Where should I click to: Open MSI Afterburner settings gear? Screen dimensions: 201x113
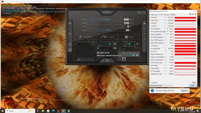click(70, 44)
